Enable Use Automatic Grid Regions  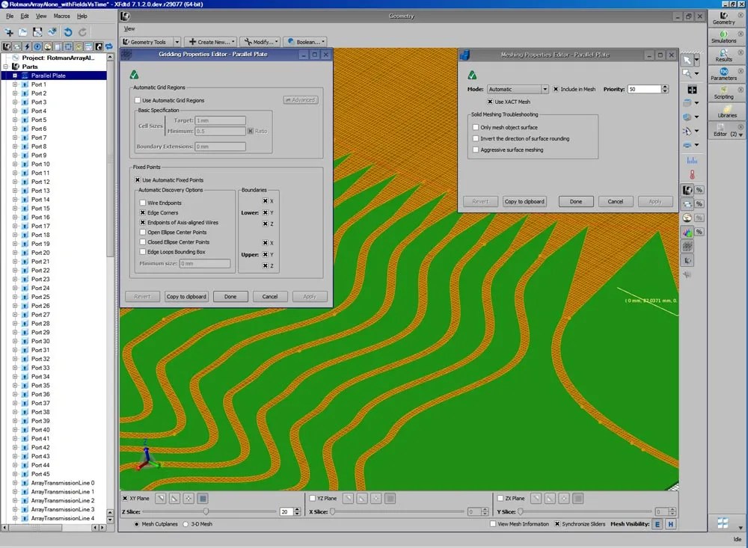[x=138, y=100]
